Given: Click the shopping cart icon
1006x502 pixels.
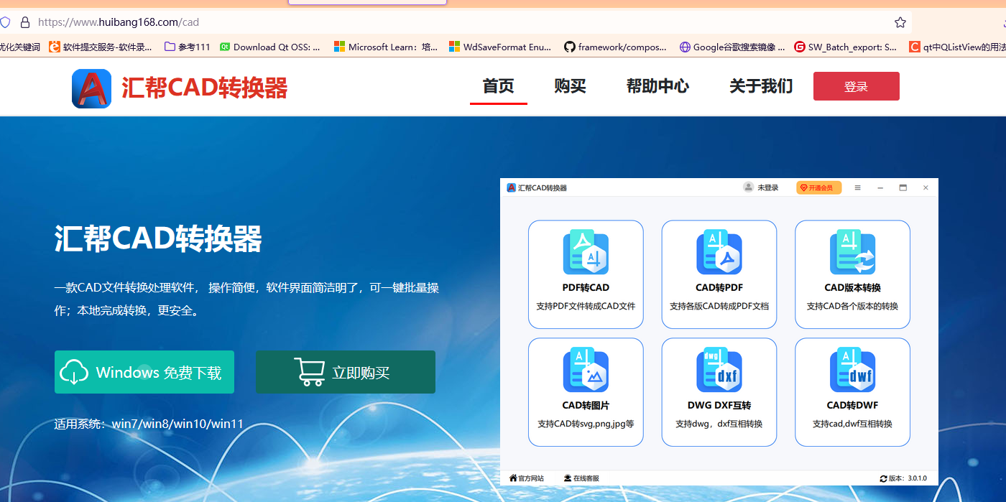Looking at the screenshot, I should point(309,372).
